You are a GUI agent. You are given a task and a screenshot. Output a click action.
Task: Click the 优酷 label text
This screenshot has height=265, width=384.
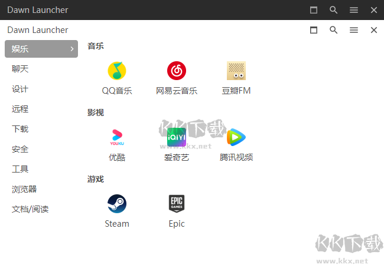[117, 157]
